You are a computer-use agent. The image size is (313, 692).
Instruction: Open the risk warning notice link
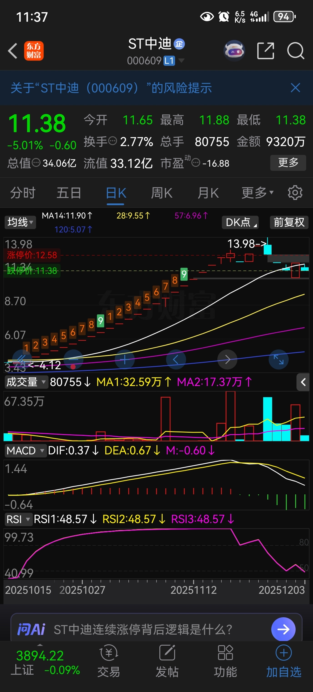click(x=111, y=88)
